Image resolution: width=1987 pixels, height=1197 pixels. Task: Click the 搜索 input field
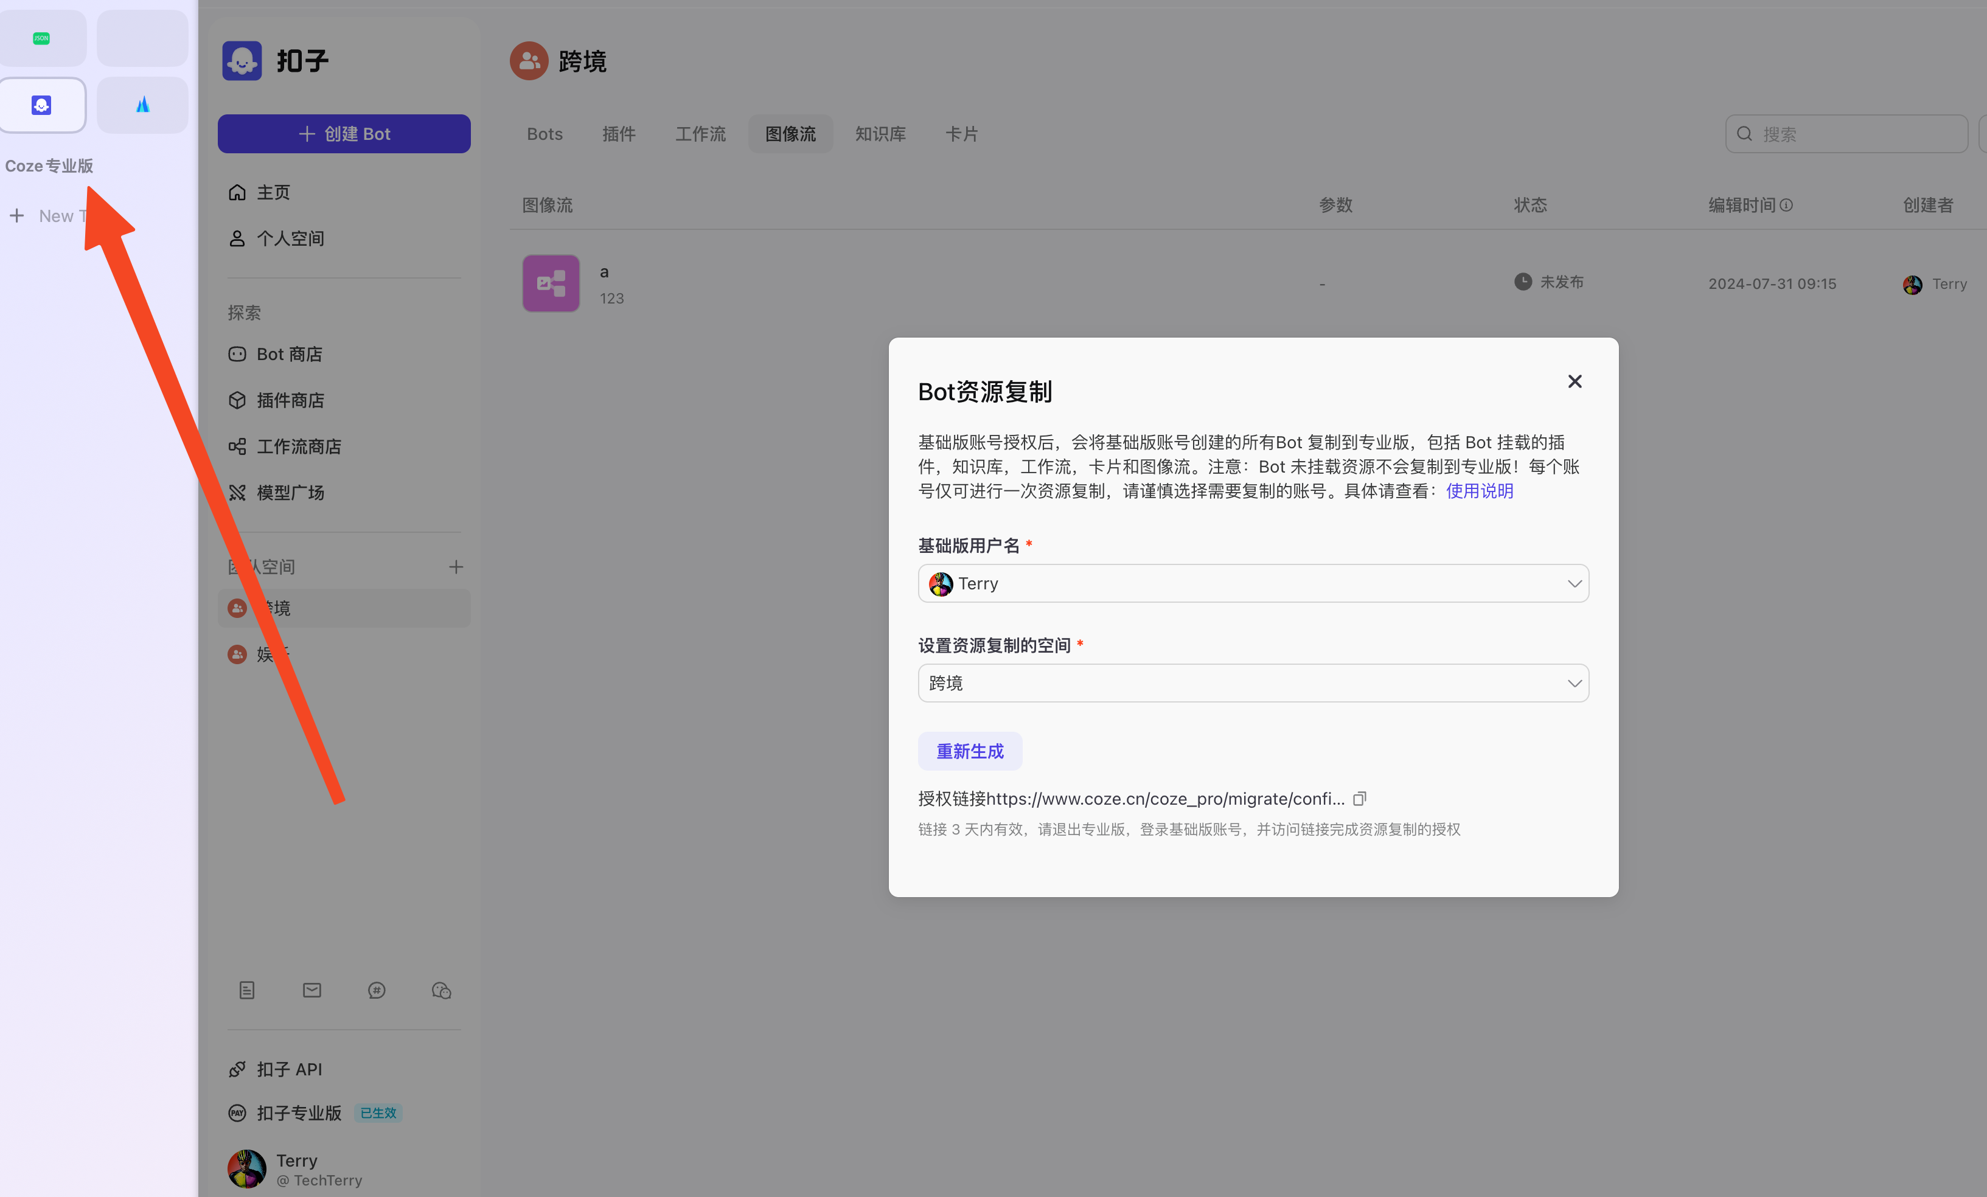point(1846,134)
